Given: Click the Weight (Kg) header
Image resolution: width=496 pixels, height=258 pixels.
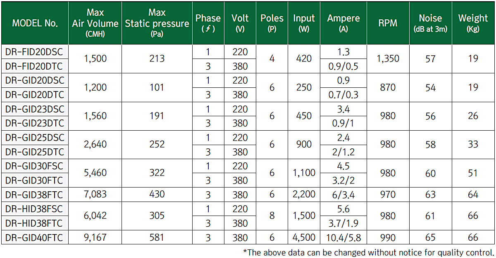Looking at the screenshot, I should click(x=473, y=23).
